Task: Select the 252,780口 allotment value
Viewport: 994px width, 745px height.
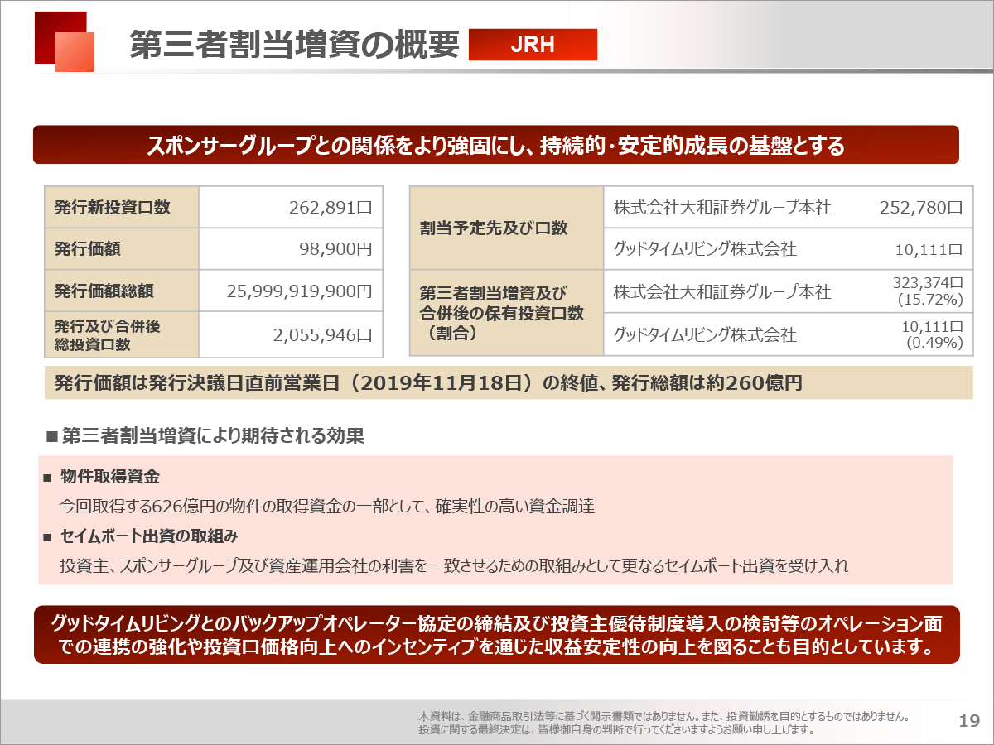Action: pos(921,207)
